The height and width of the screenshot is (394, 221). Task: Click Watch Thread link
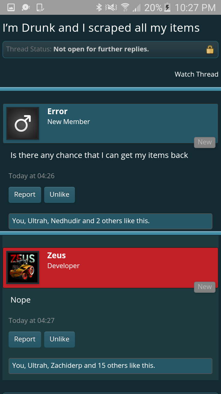(196, 74)
